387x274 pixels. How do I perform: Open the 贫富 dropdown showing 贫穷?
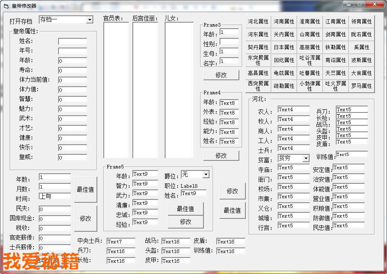(x=306, y=158)
